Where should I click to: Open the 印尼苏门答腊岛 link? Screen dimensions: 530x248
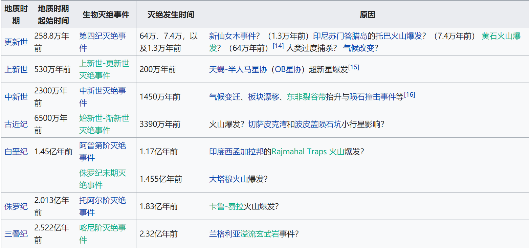340,36
